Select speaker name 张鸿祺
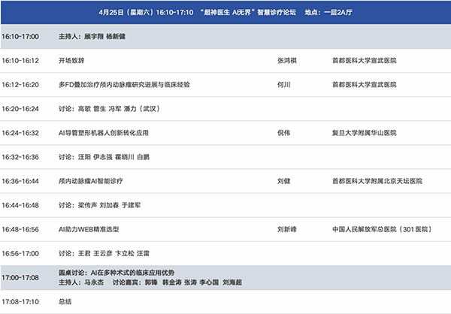451x314 pixels. 289,60
